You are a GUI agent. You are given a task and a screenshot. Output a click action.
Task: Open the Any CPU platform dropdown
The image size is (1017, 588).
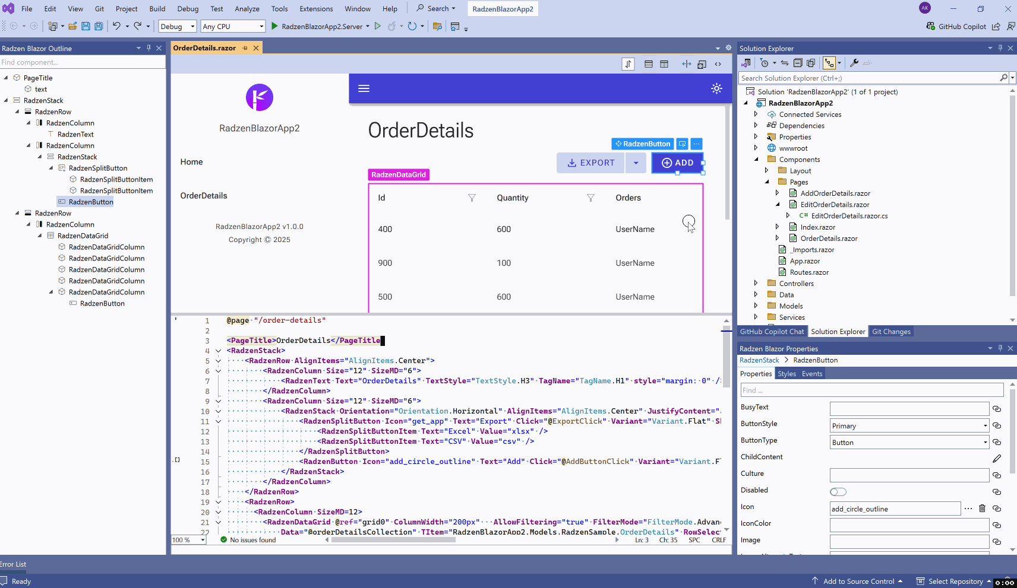click(233, 26)
